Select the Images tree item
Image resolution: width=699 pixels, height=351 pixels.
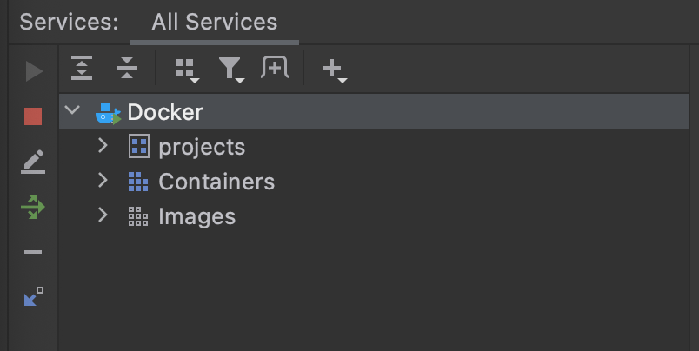(196, 216)
